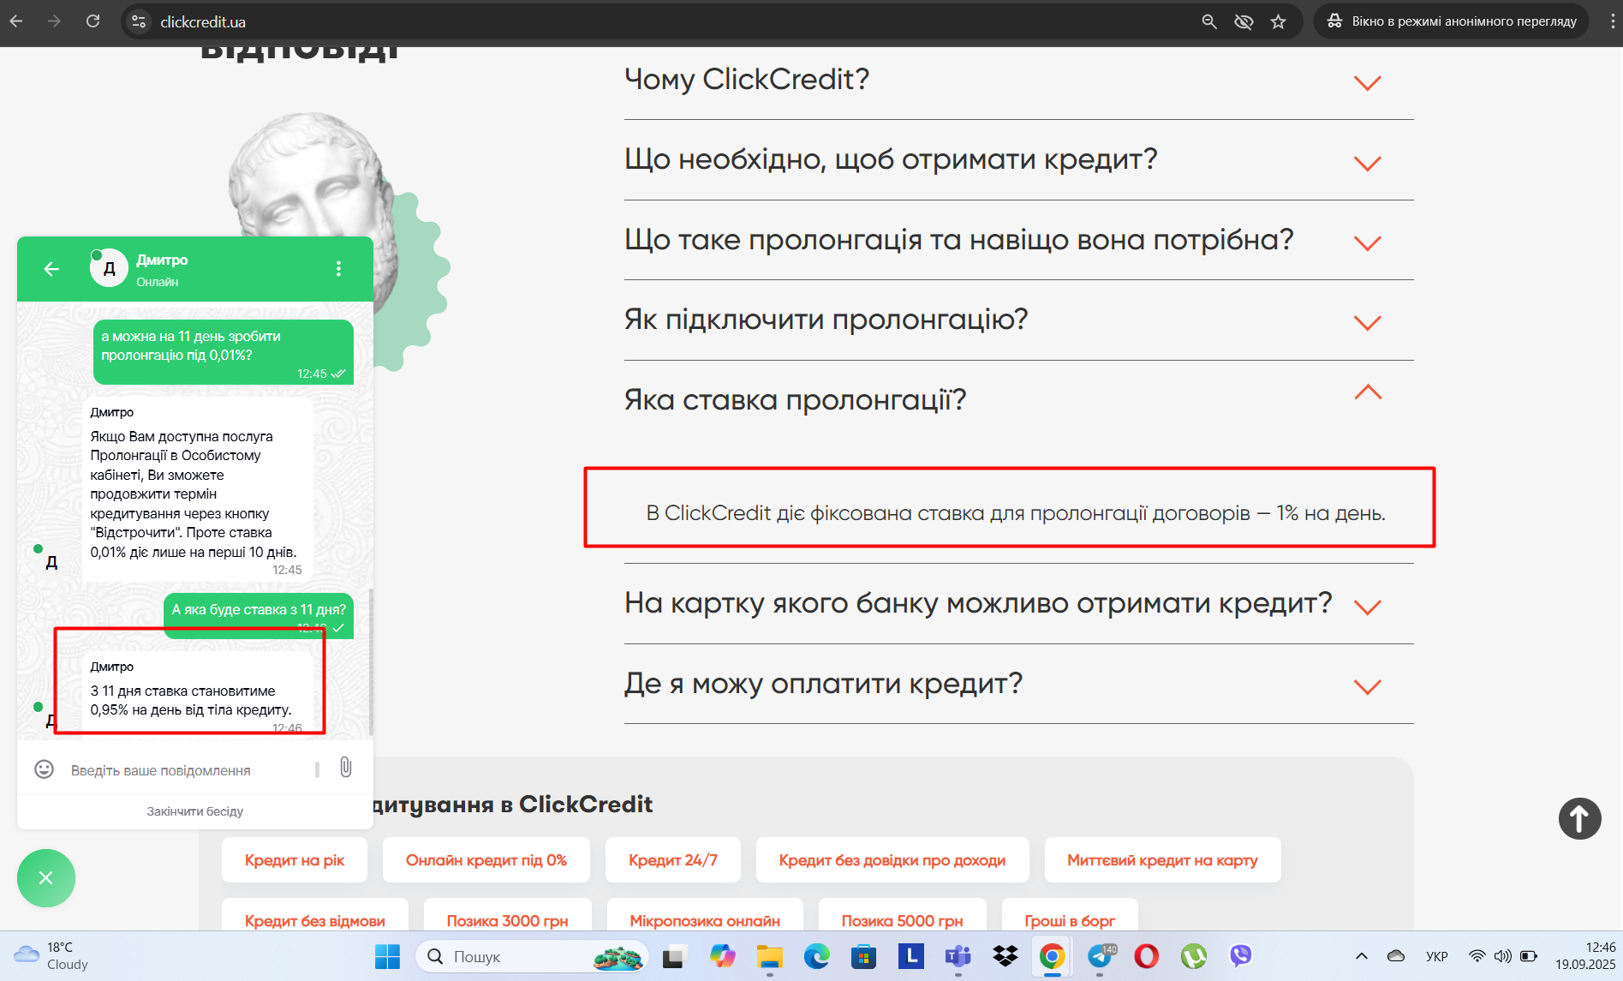Viewport: 1623px width, 981px height.
Task: Open Microsoft Teams from the taskbar
Action: click(958, 956)
